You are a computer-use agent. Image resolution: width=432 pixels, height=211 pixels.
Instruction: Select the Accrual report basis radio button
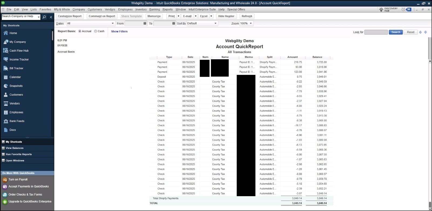tap(80, 31)
